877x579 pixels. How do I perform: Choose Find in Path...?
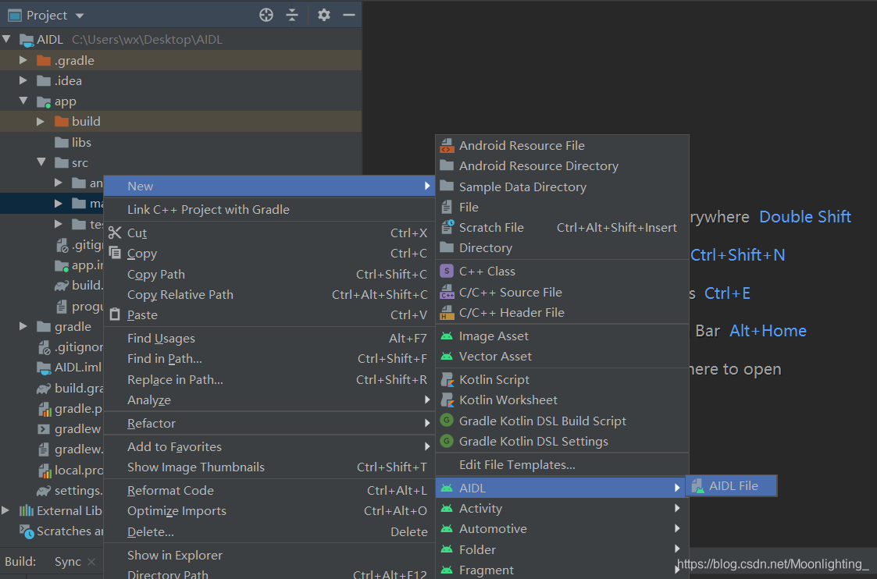coord(269,359)
